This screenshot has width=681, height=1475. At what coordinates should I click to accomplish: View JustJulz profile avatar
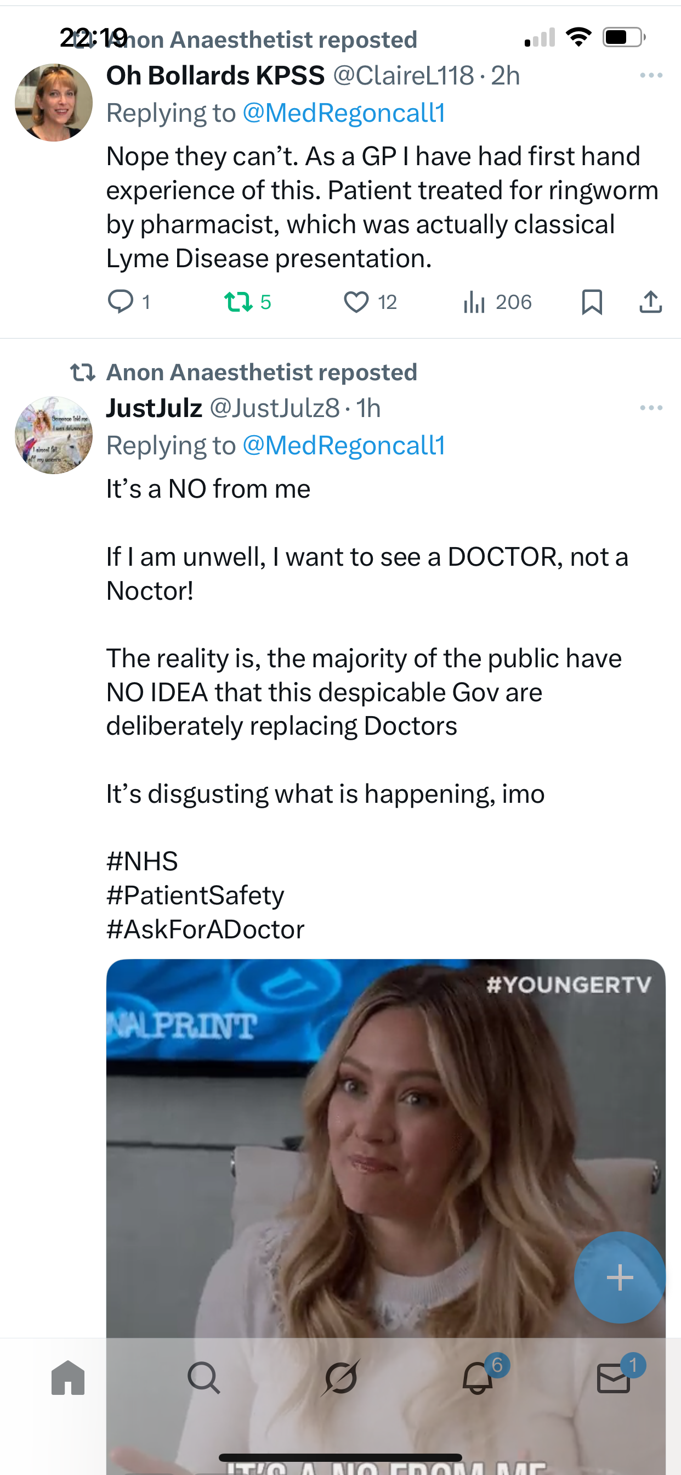click(x=54, y=435)
